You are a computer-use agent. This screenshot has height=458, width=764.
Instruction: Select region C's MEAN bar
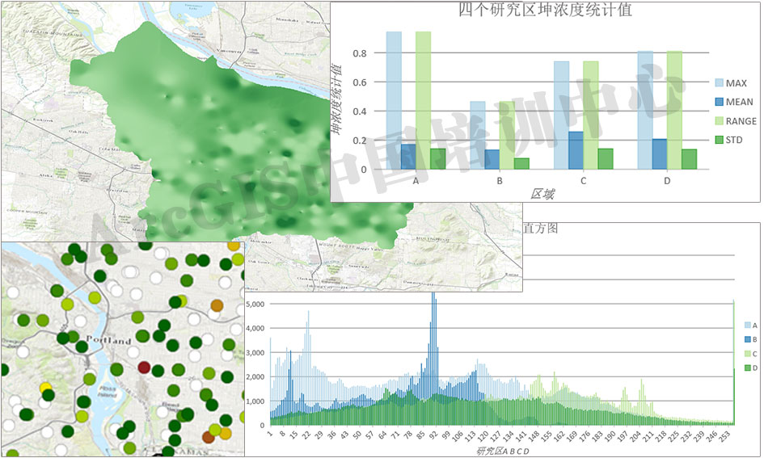pyautogui.click(x=576, y=150)
